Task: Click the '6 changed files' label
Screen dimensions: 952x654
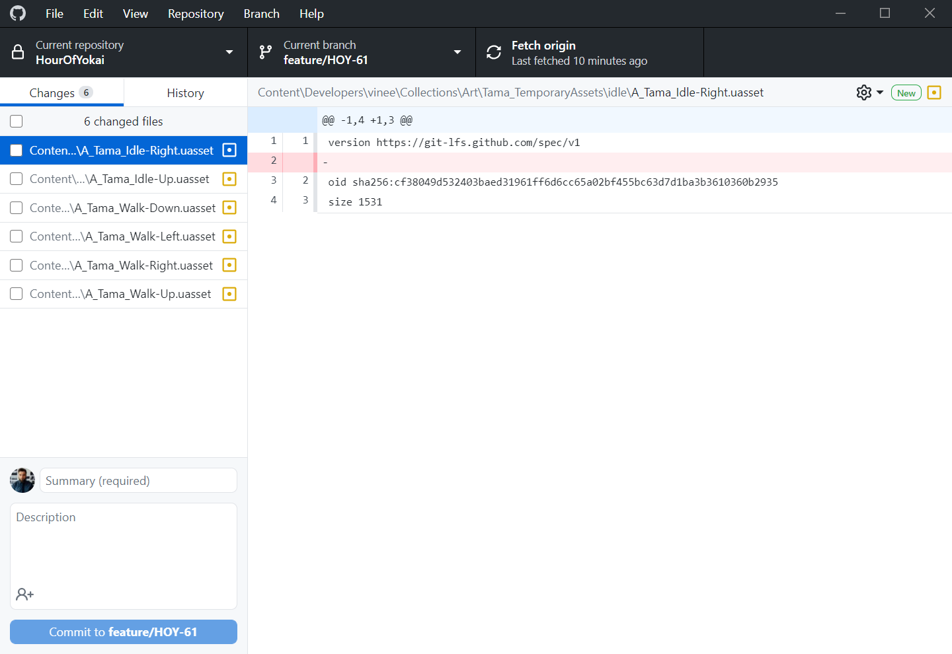Action: (x=124, y=122)
